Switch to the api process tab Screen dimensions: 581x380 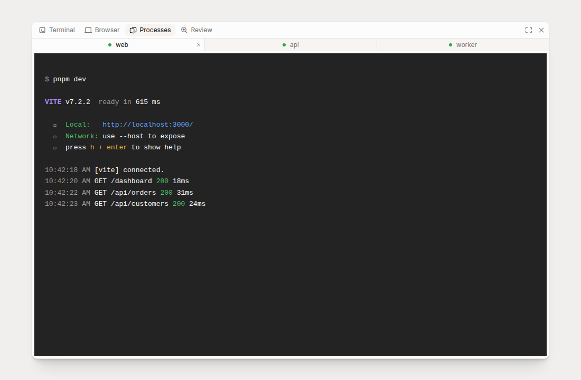(x=291, y=45)
